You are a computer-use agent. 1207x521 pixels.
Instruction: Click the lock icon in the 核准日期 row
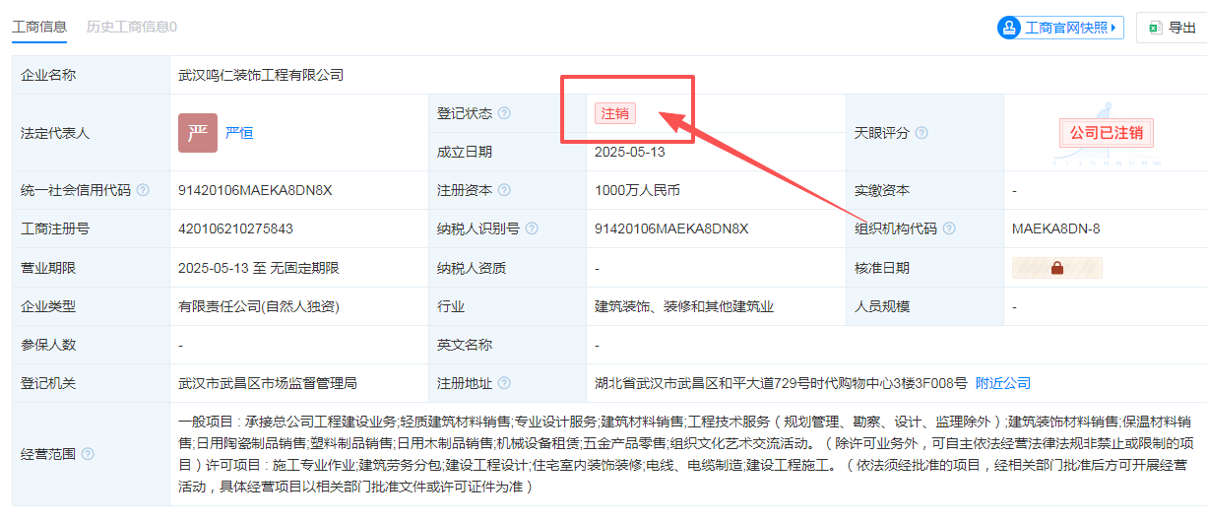point(1056,268)
